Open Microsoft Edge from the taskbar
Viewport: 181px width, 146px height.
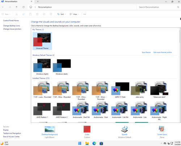94,143
